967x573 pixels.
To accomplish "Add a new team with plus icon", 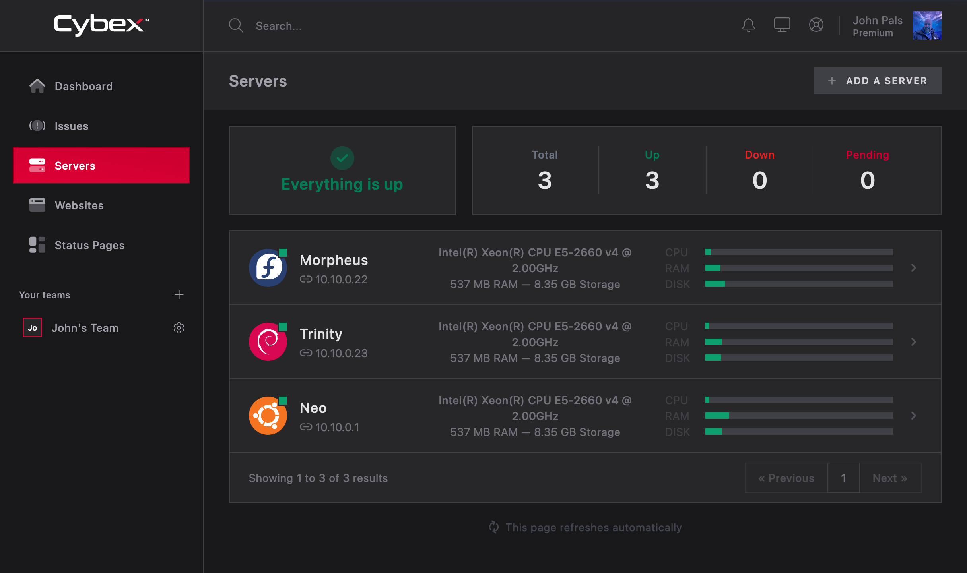I will [179, 294].
